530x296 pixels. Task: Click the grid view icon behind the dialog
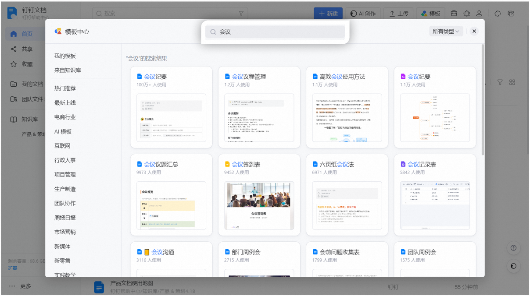click(512, 82)
